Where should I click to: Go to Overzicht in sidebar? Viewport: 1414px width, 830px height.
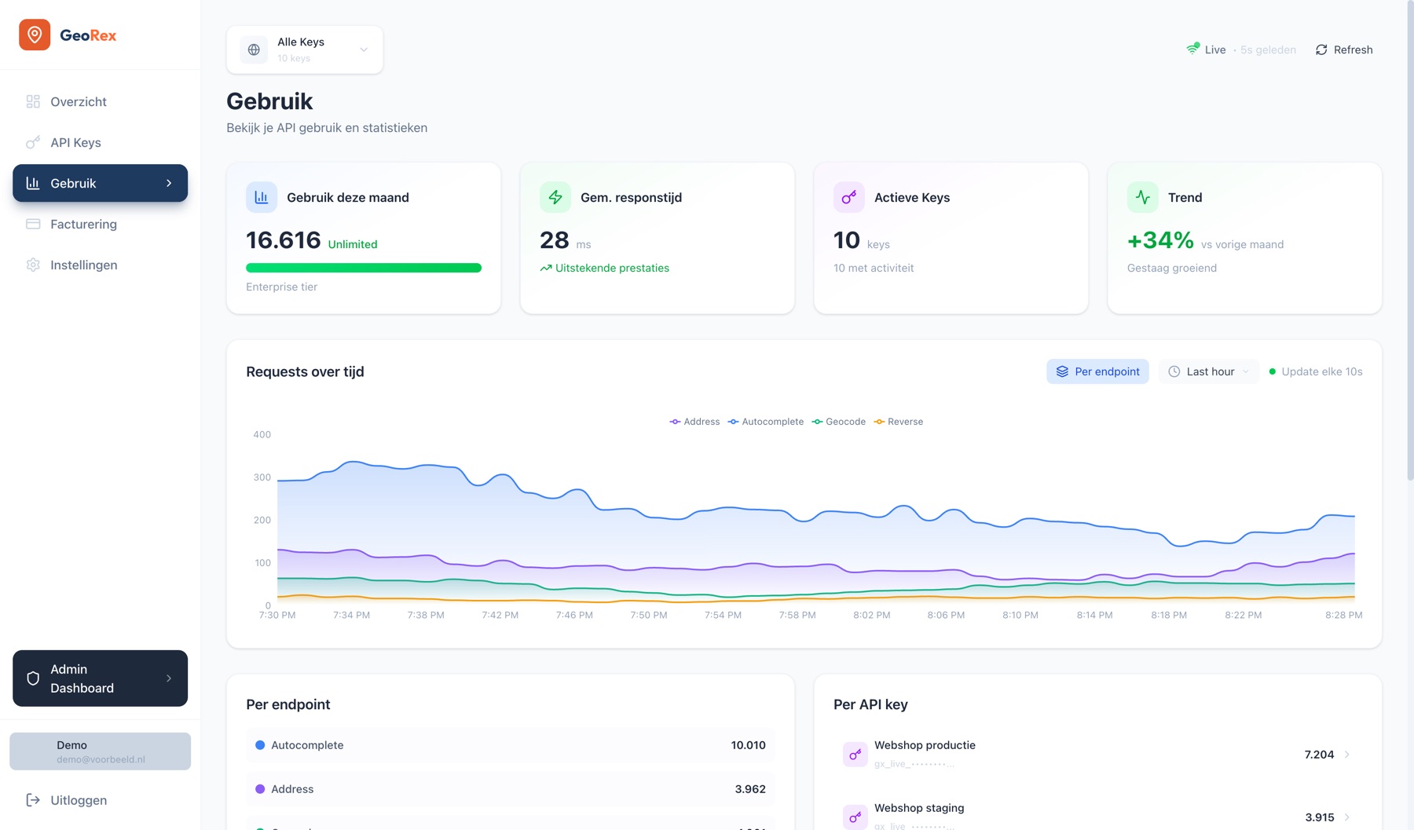[101, 101]
